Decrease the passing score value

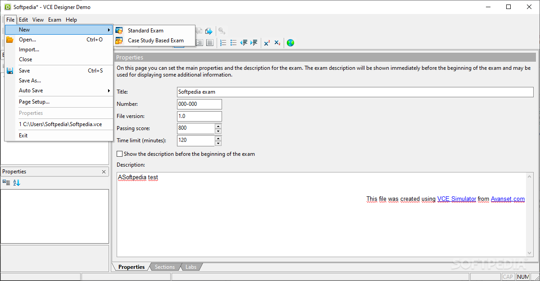[x=218, y=131]
